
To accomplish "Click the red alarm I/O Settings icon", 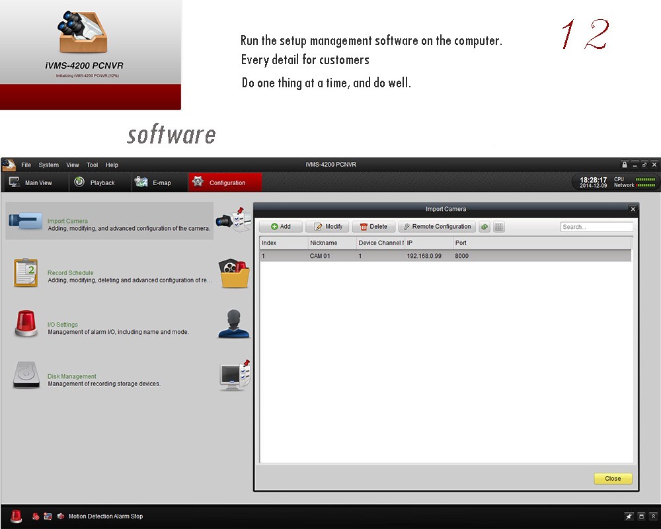I will (x=26, y=324).
